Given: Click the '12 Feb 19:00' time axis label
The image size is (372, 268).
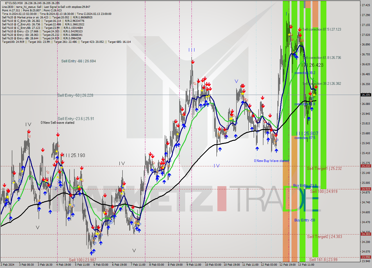Looking at the screenshot, I should (x=287, y=265).
